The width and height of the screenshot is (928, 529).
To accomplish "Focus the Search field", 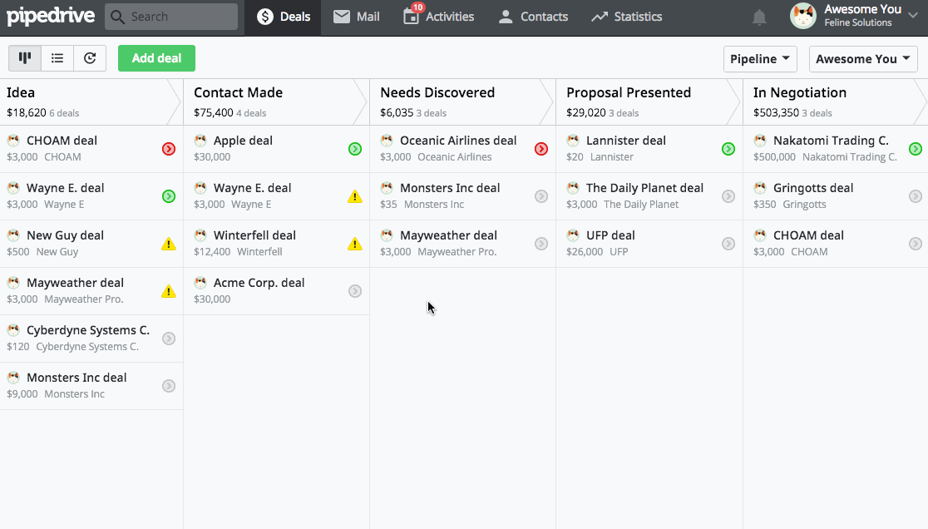I will (x=171, y=17).
